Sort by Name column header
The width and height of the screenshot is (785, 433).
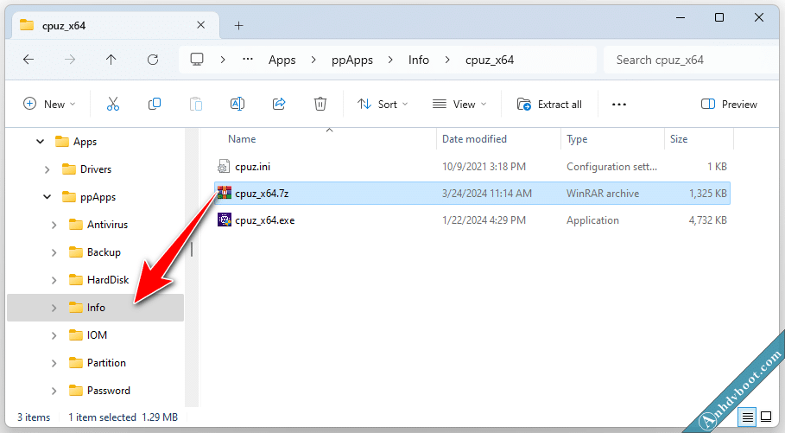pos(242,139)
